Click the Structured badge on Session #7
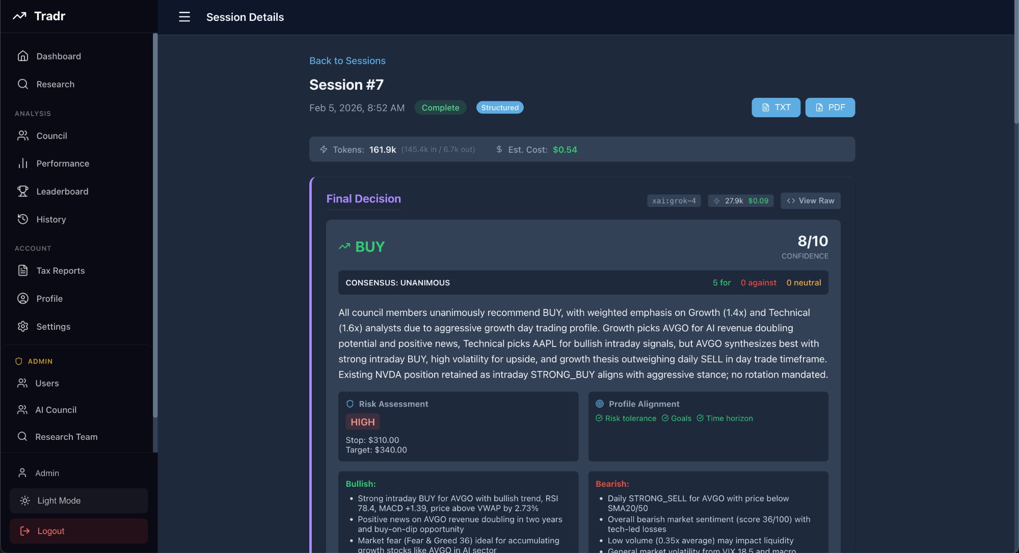This screenshot has height=553, width=1019. [x=500, y=108]
